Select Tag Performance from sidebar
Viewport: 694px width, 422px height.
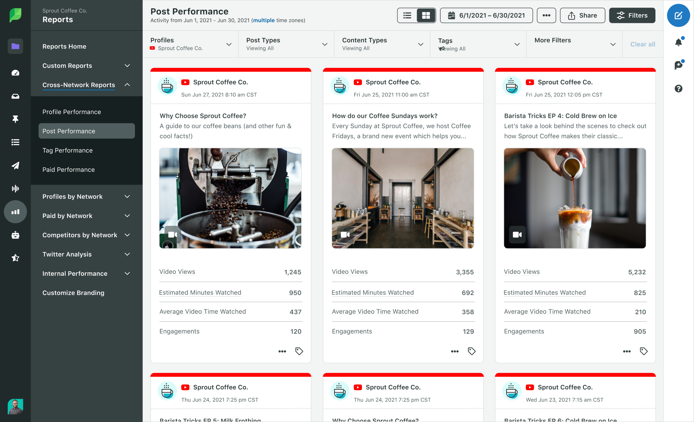(x=67, y=150)
